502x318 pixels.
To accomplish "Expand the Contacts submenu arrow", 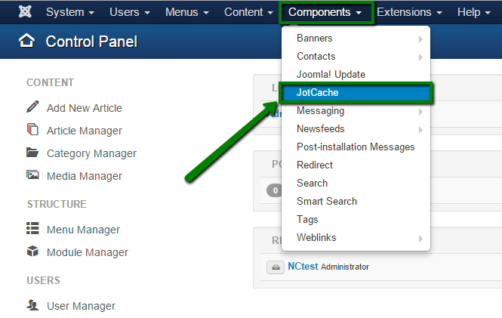I will (x=420, y=57).
